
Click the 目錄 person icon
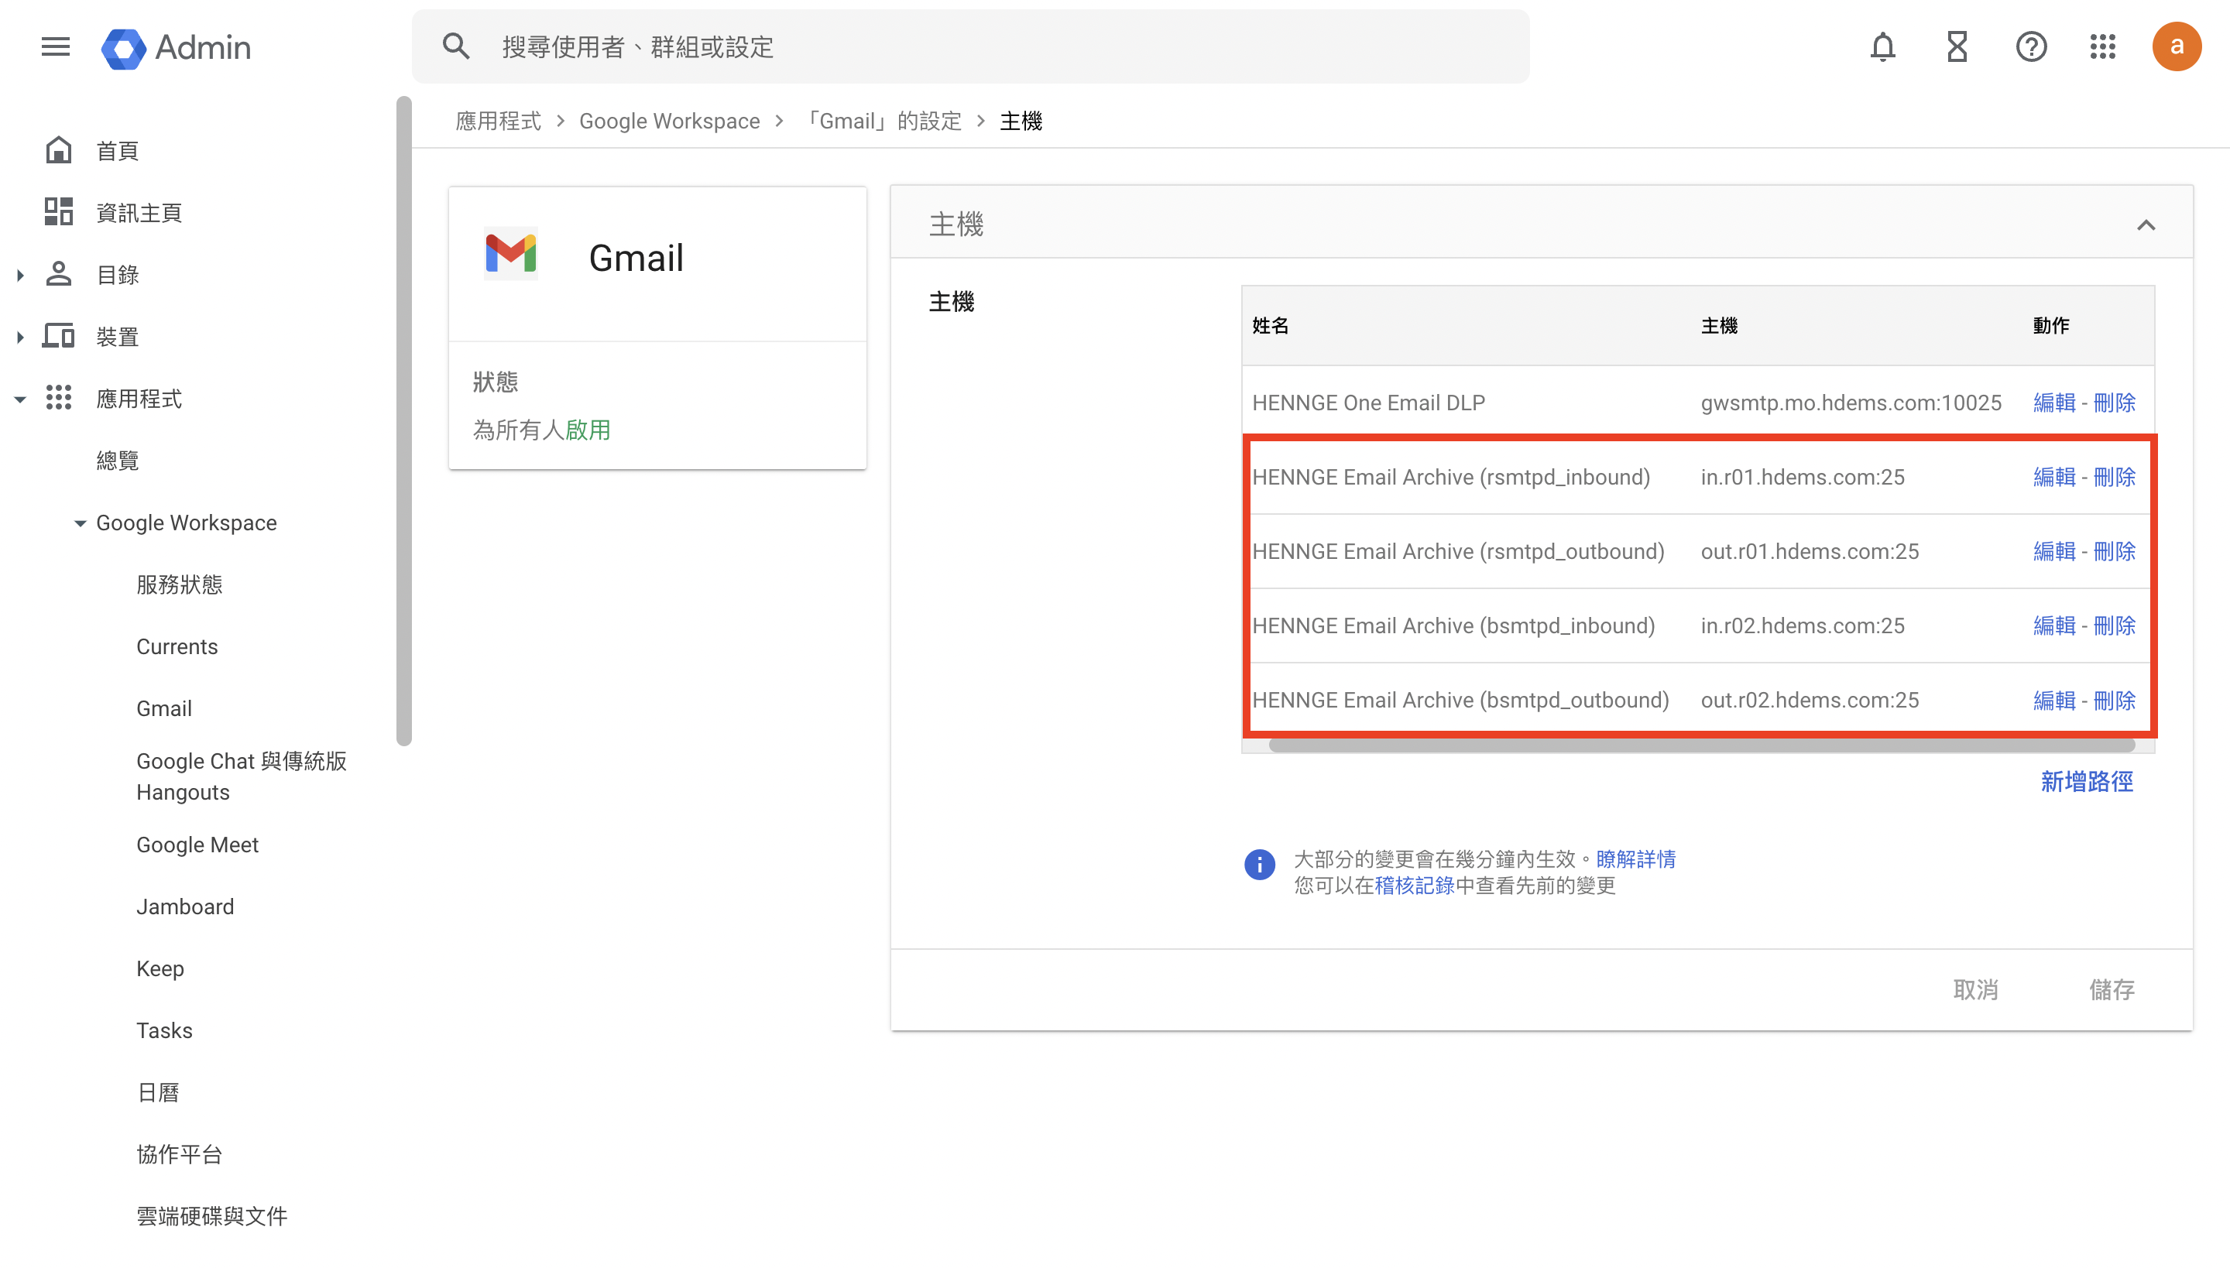[58, 274]
